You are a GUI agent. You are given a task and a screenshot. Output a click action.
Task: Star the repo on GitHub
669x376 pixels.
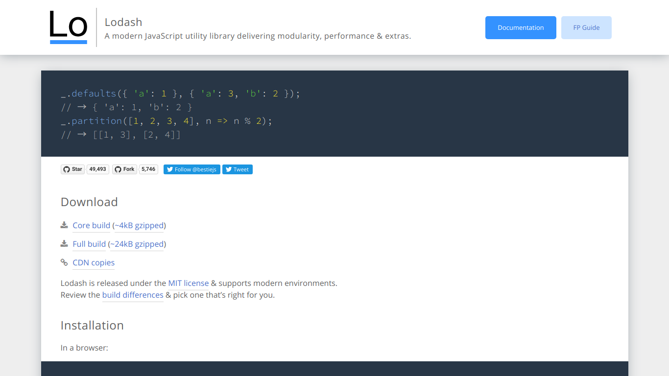point(72,169)
